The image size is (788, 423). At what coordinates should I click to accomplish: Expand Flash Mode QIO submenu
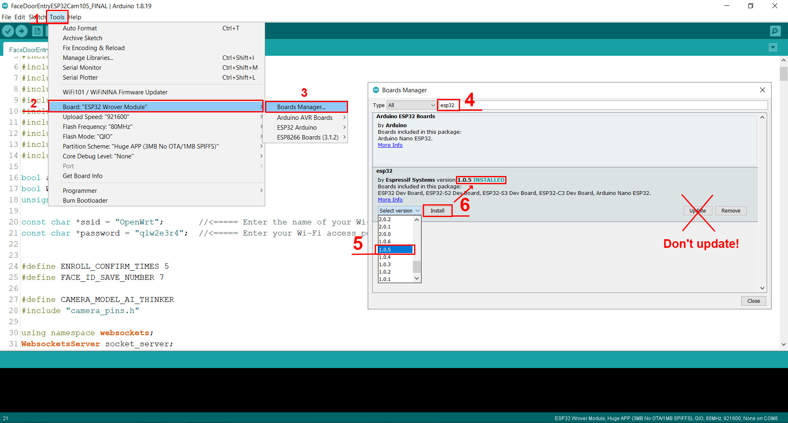coord(156,137)
